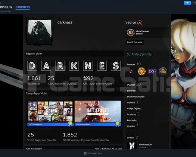Select the letter S achievement icon
This screenshot has height=157, width=196.
(x=116, y=66)
